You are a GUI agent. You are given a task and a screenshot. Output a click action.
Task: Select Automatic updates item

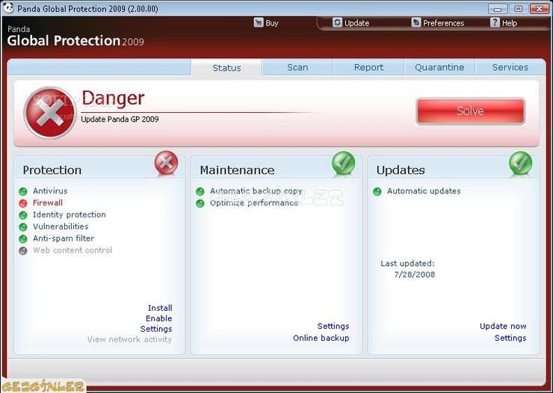pyautogui.click(x=424, y=191)
